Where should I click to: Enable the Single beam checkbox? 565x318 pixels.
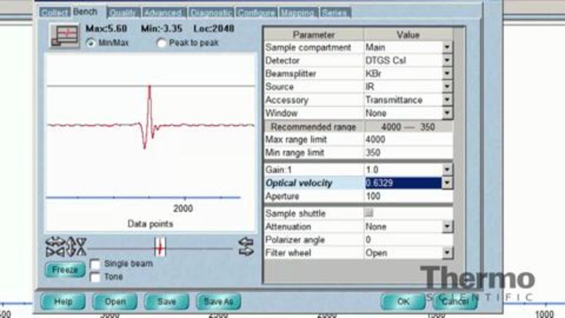pyautogui.click(x=95, y=264)
